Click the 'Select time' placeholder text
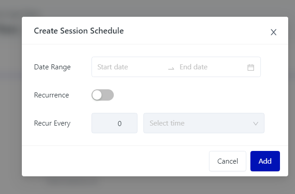Viewport: 295px width, 194px height. 167,123
